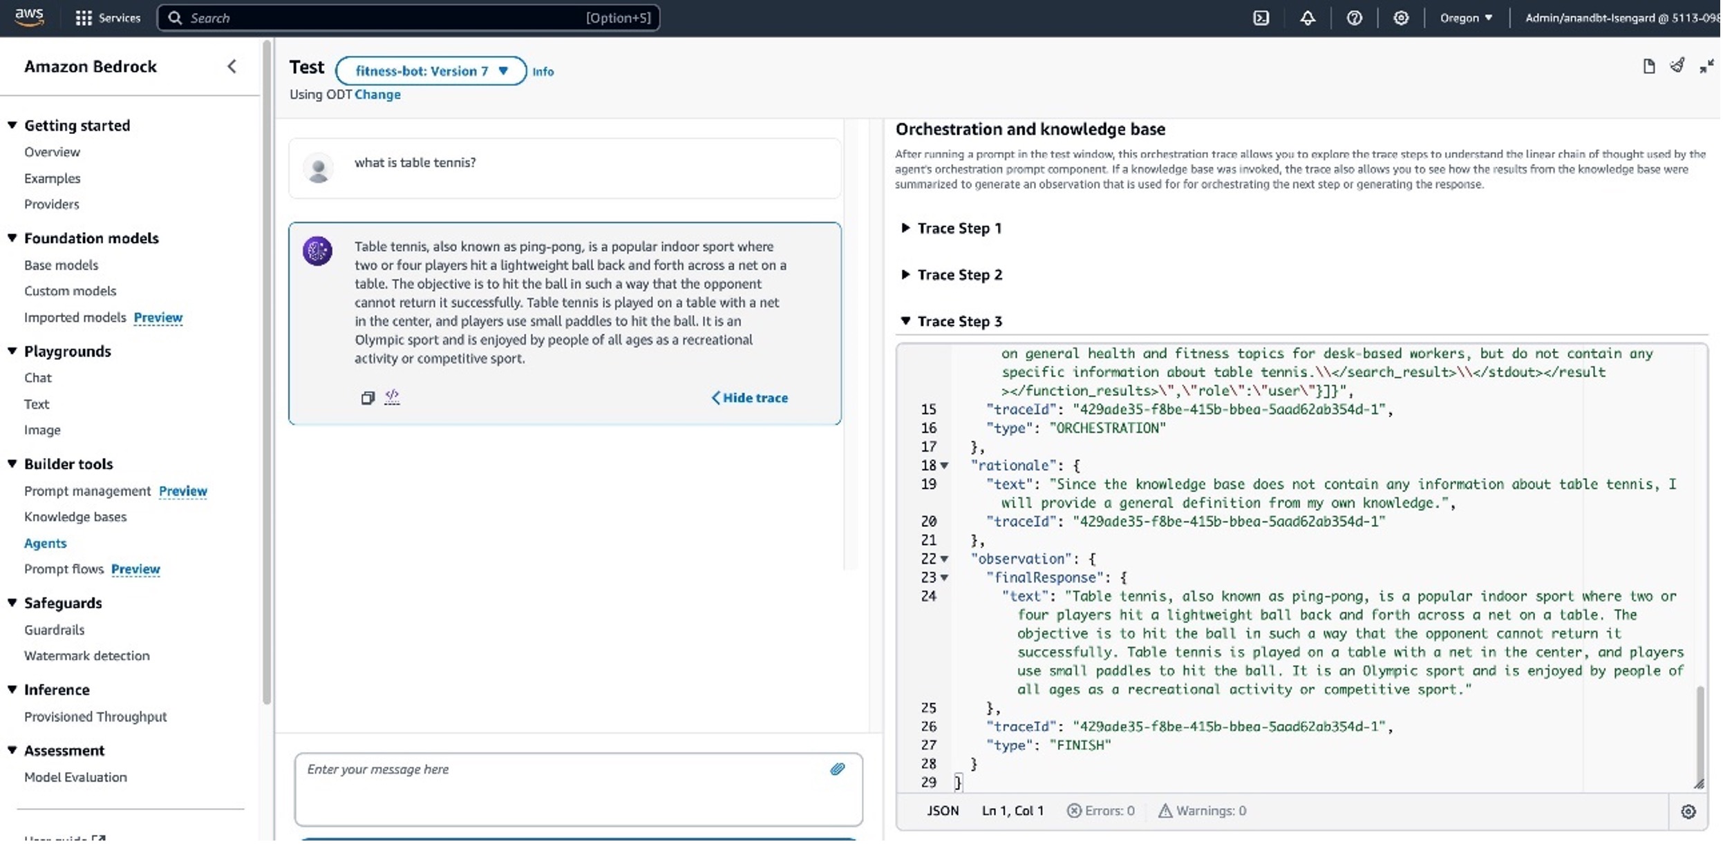
Task: Click Hide trace
Action: point(751,399)
